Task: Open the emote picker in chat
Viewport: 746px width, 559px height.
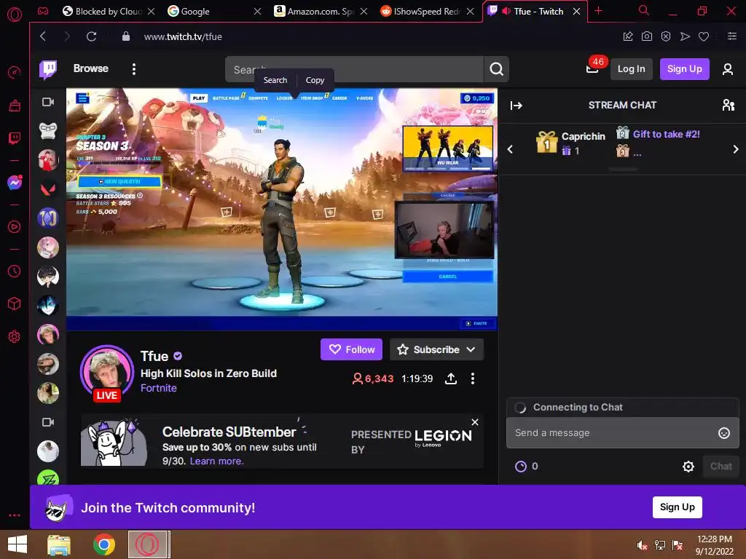Action: click(723, 433)
